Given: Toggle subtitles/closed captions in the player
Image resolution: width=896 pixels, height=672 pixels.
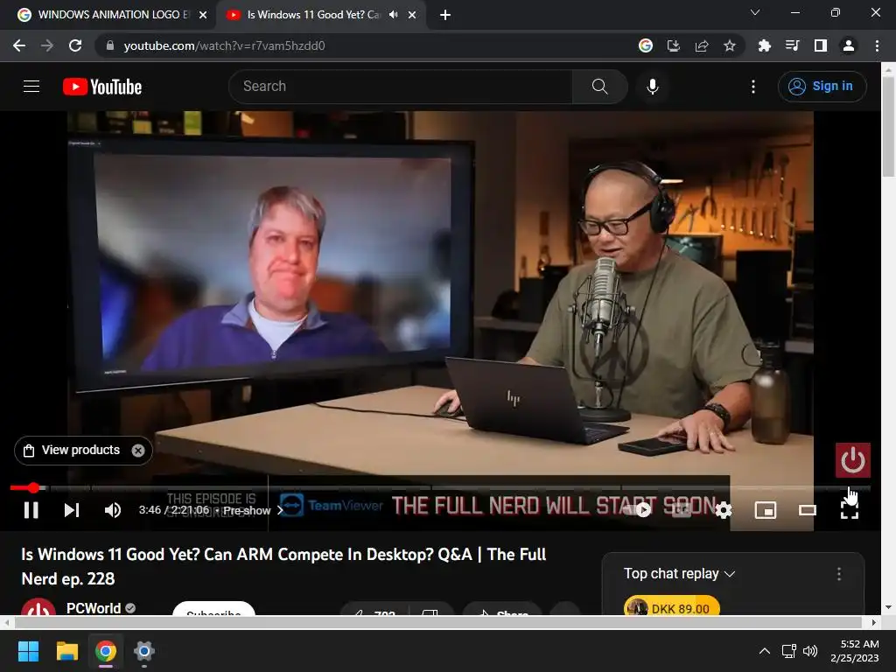Looking at the screenshot, I should pos(681,510).
